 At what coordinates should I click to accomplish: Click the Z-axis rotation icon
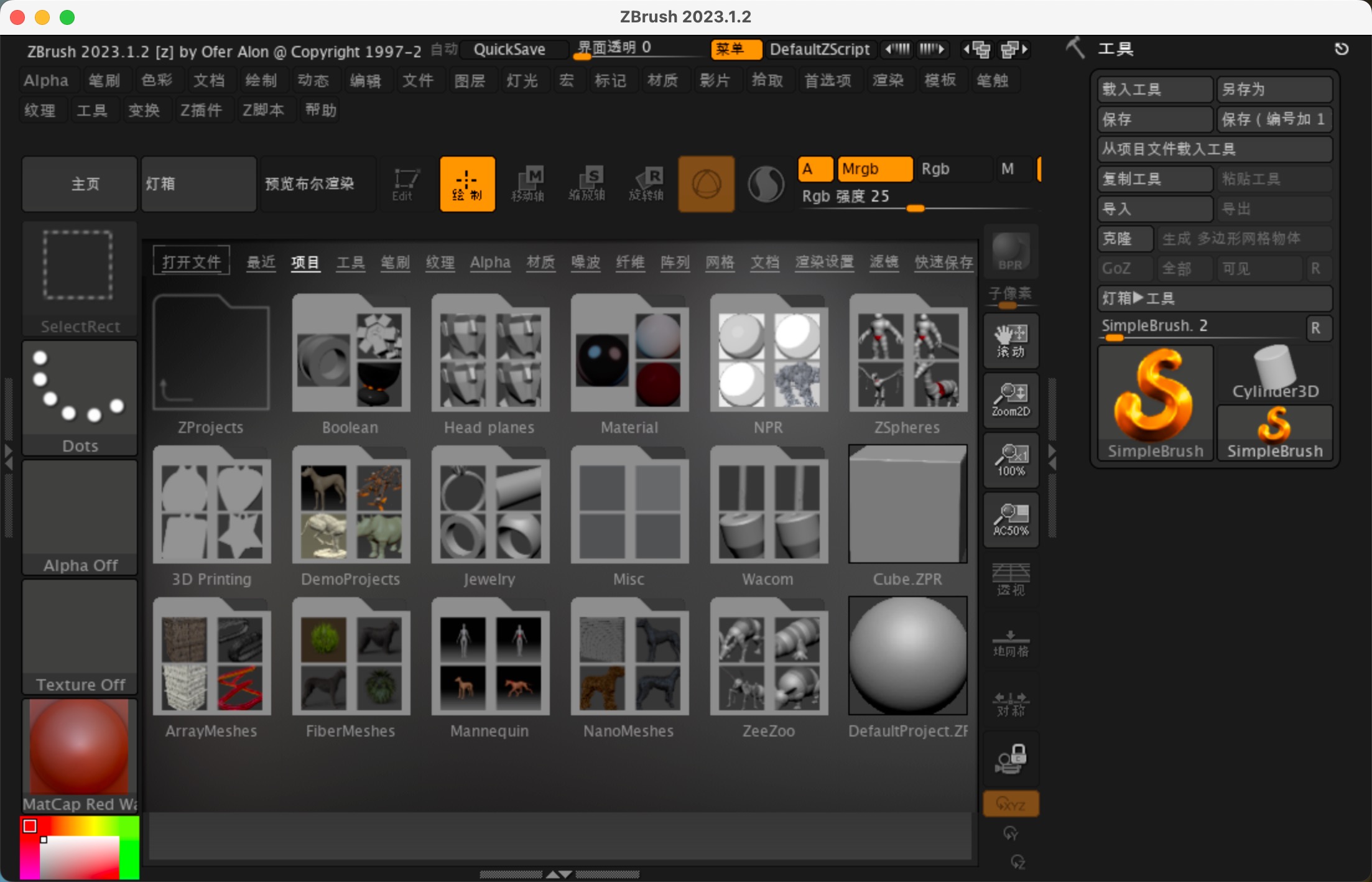point(1017,861)
